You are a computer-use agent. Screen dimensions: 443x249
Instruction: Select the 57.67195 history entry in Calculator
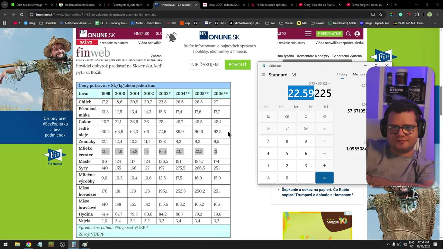(x=357, y=111)
